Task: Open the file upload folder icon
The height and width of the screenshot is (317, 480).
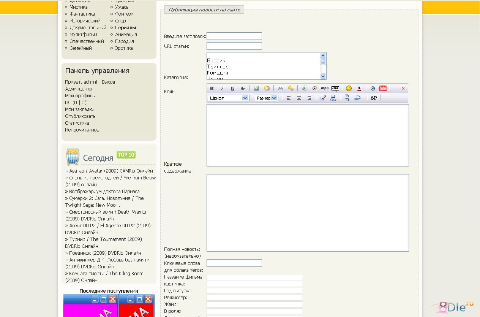Action: click(267, 88)
